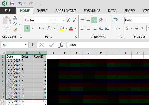Undo the last action
Image resolution: width=149 pixels, height=105 pixels.
click(20, 3)
